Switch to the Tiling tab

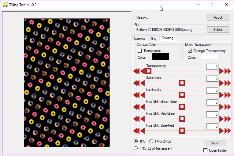click(x=153, y=39)
